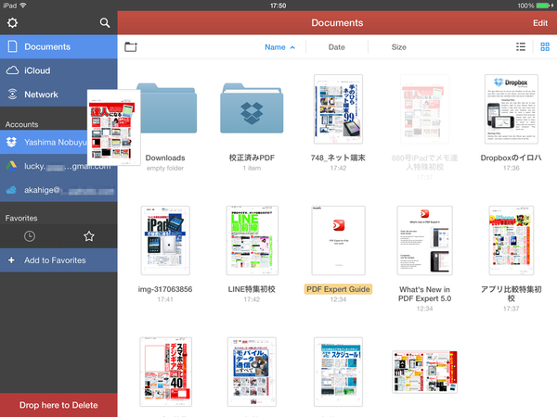The height and width of the screenshot is (417, 557).
Task: Click the Google Drive logo beside lucky
Action: pos(11,166)
